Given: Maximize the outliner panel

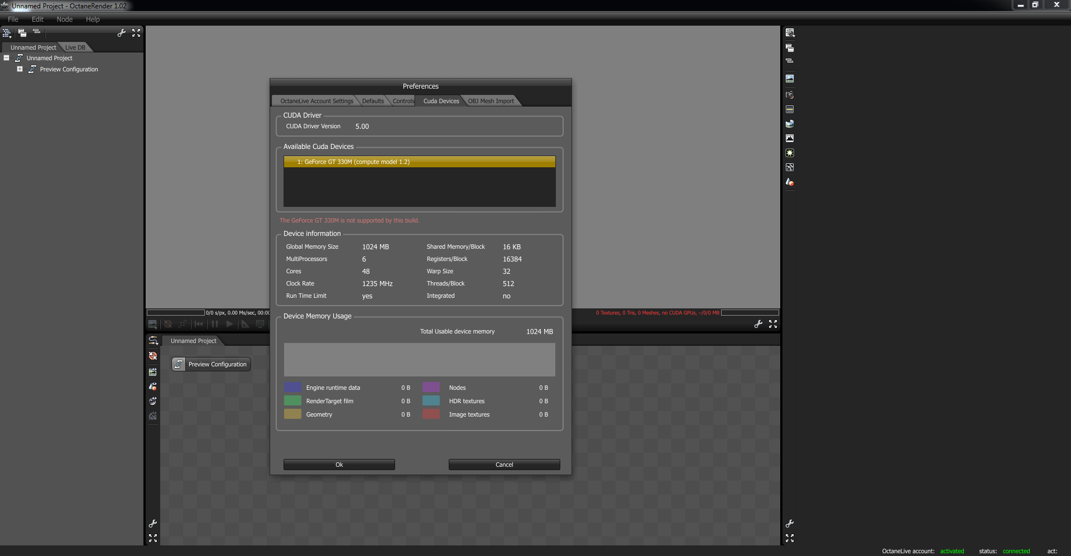Looking at the screenshot, I should click(x=136, y=33).
